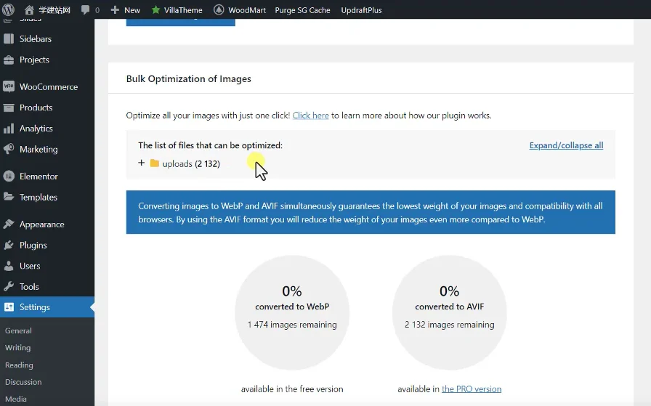Click Expand/collapse all link

[566, 145]
